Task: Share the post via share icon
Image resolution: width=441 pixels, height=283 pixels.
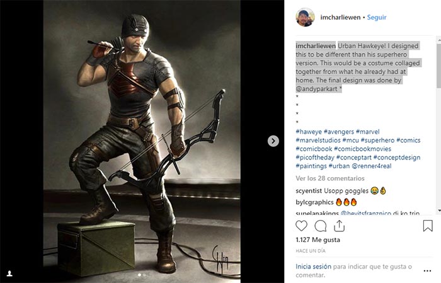Action: (339, 226)
